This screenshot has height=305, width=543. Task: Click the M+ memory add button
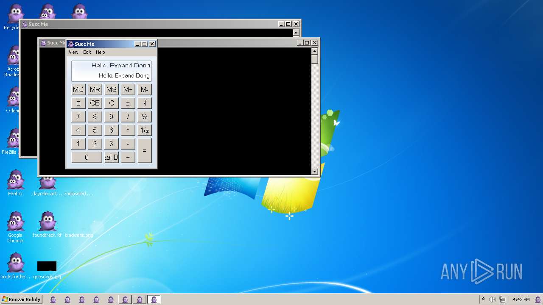click(128, 89)
